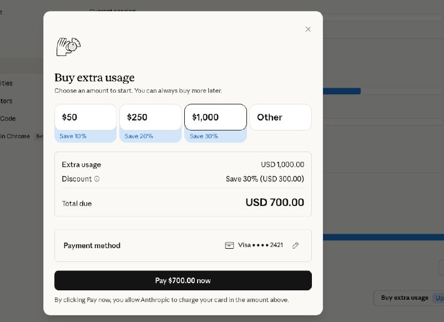Click the Save 20% discount badge
This screenshot has height=322, width=444.
pos(139,136)
